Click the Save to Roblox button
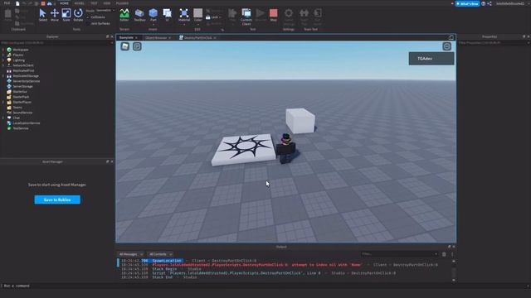Image resolution: width=531 pixels, height=298 pixels. tap(57, 199)
